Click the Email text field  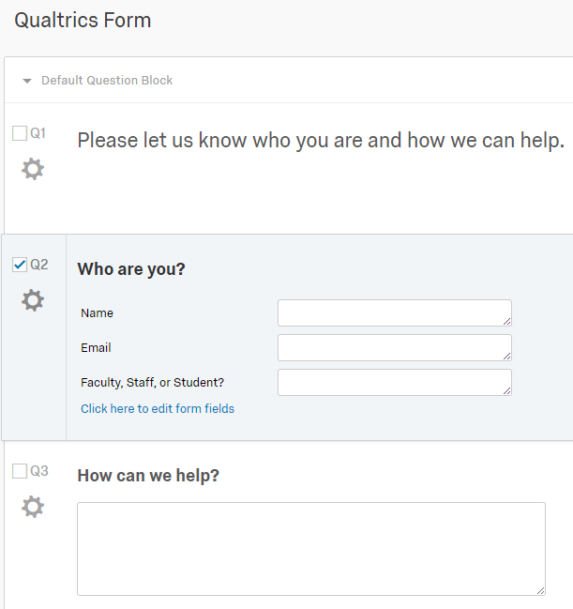tap(394, 347)
